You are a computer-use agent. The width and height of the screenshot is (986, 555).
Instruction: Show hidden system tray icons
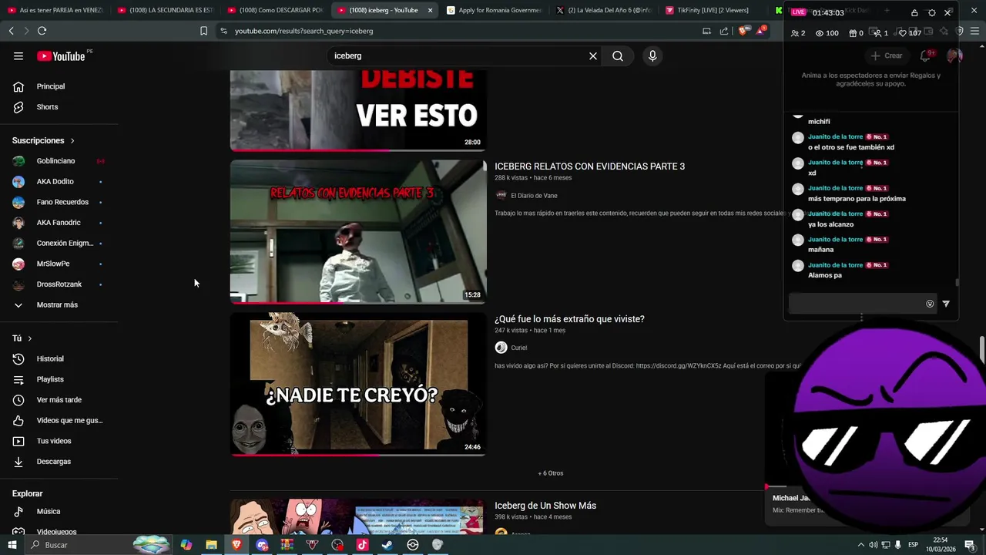861,545
